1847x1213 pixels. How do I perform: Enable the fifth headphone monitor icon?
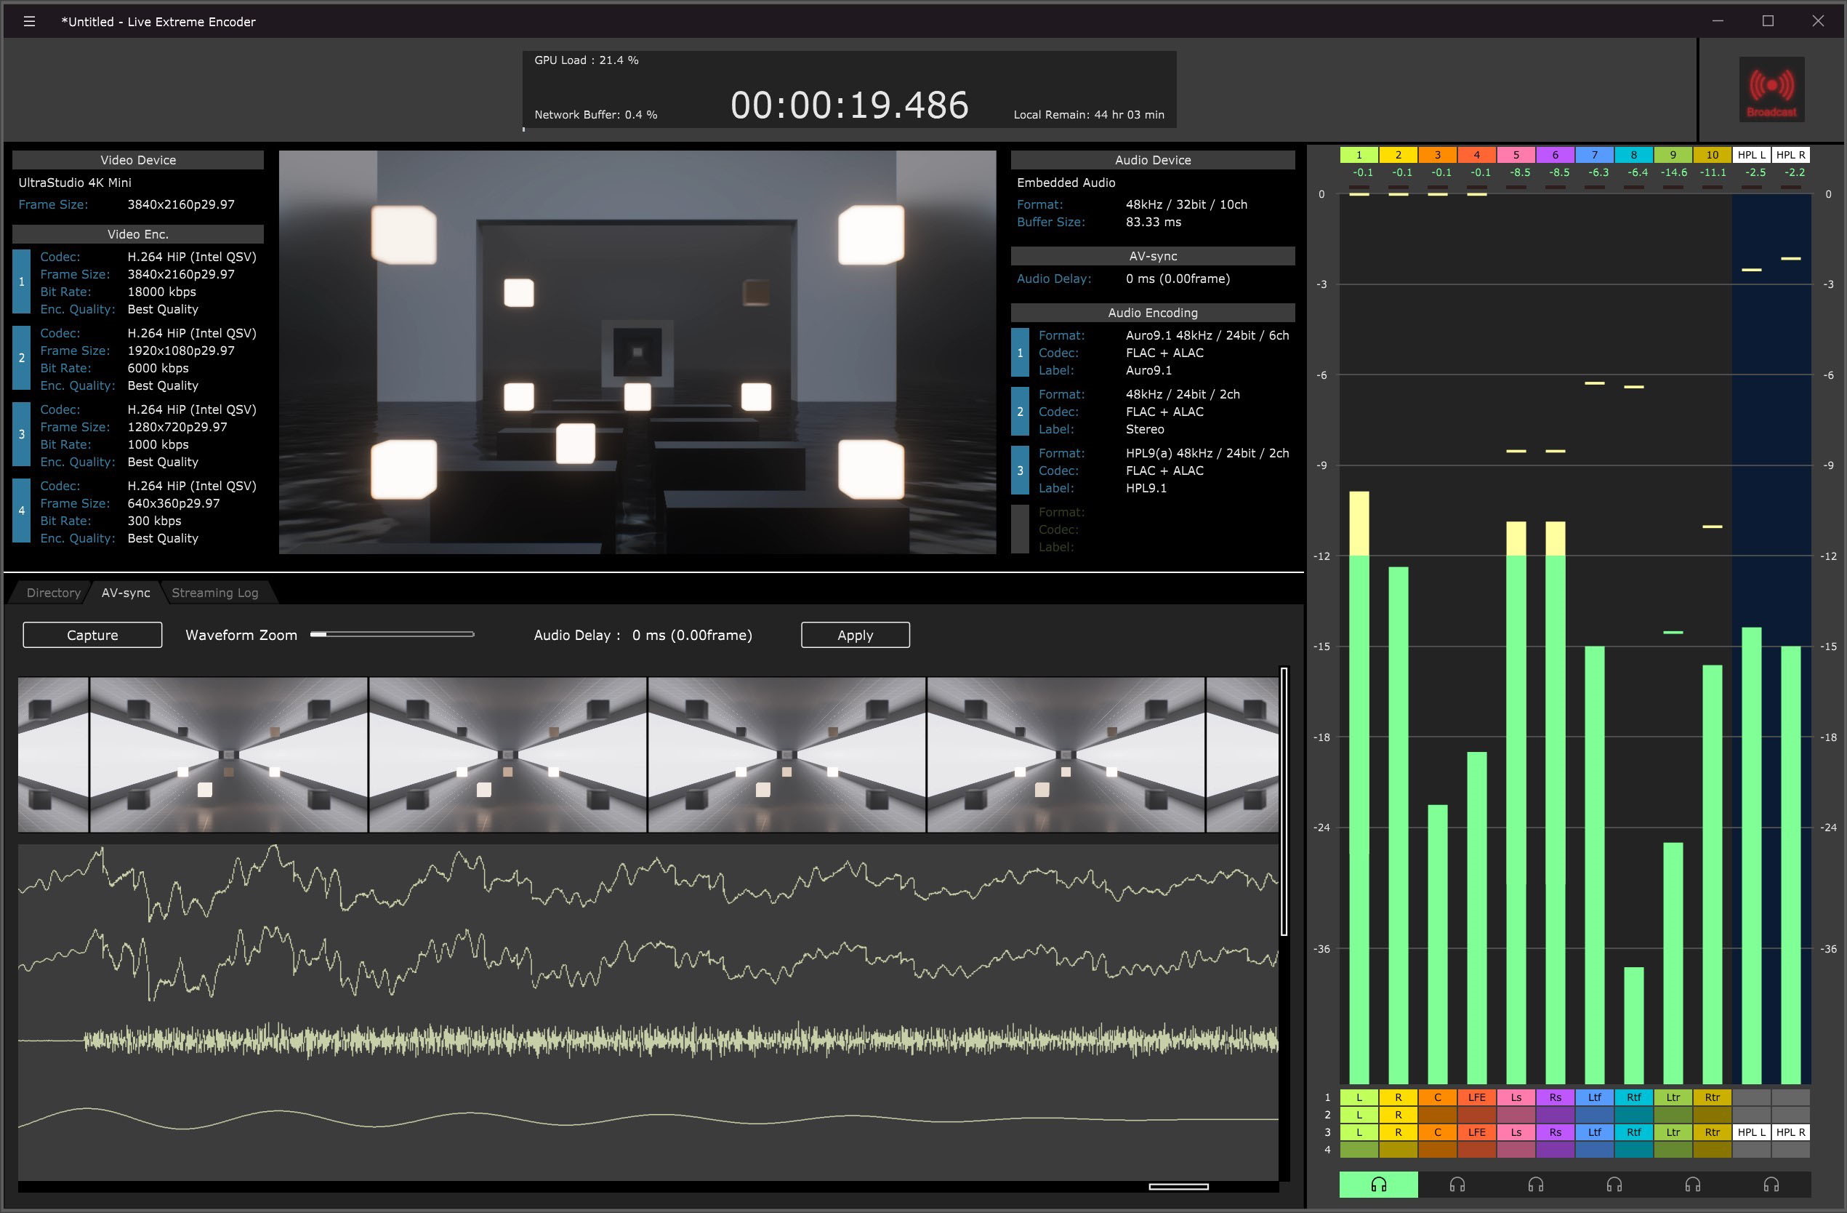tap(1693, 1184)
